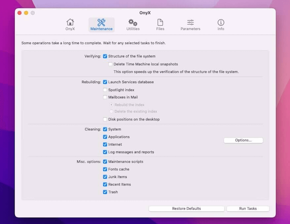Uncheck Junk items option
This screenshot has width=290, height=224.
coord(105,177)
